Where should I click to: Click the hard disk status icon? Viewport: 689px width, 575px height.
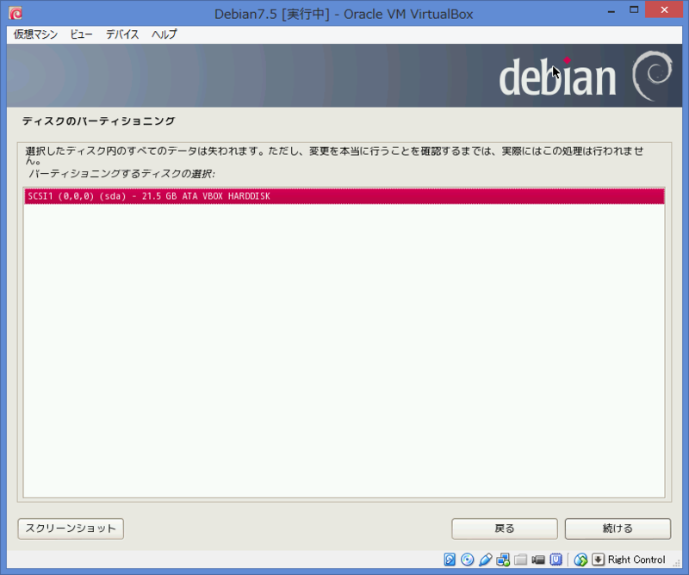point(450,560)
